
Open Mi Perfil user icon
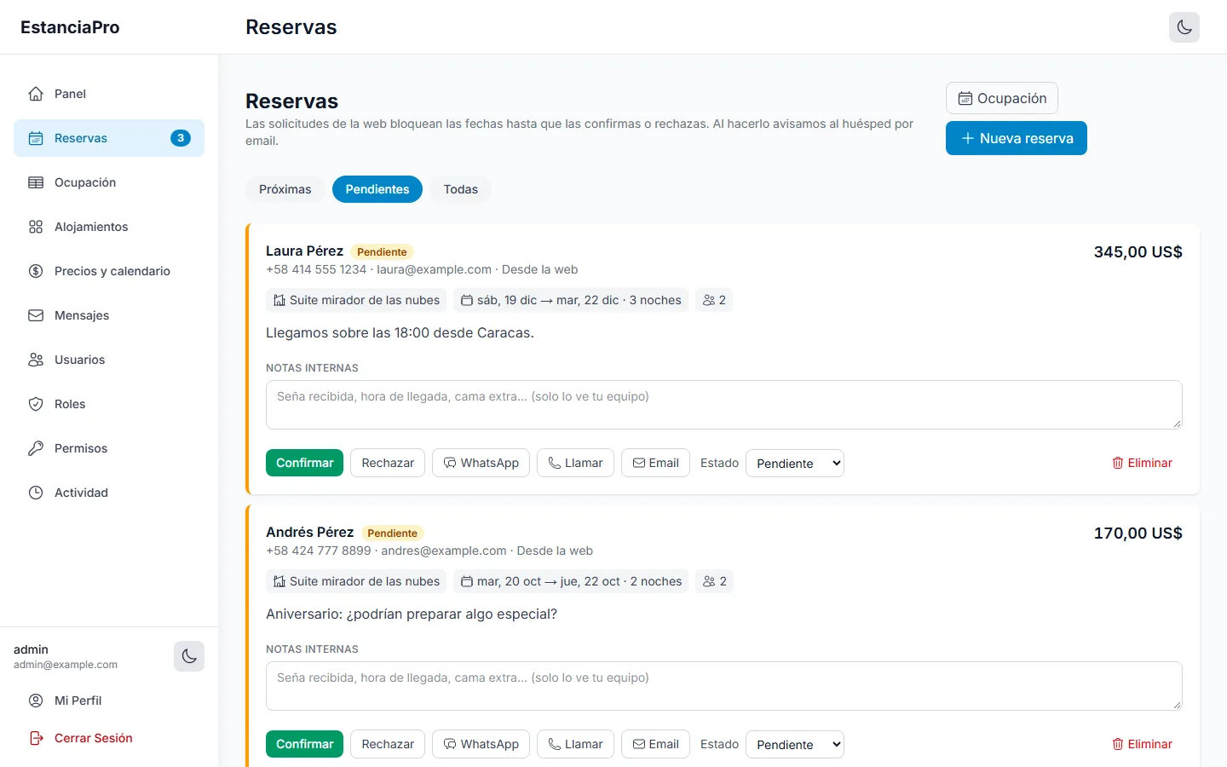point(36,701)
